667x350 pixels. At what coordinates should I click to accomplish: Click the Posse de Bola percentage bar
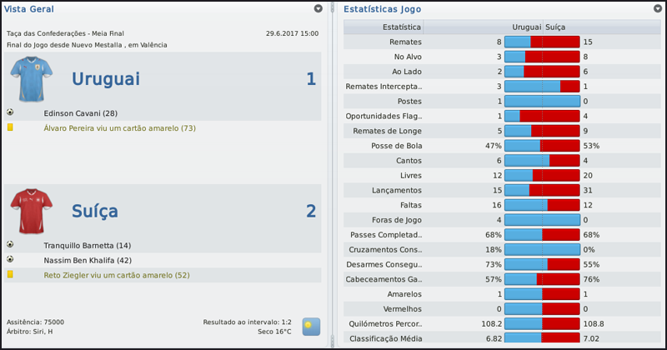coord(542,146)
